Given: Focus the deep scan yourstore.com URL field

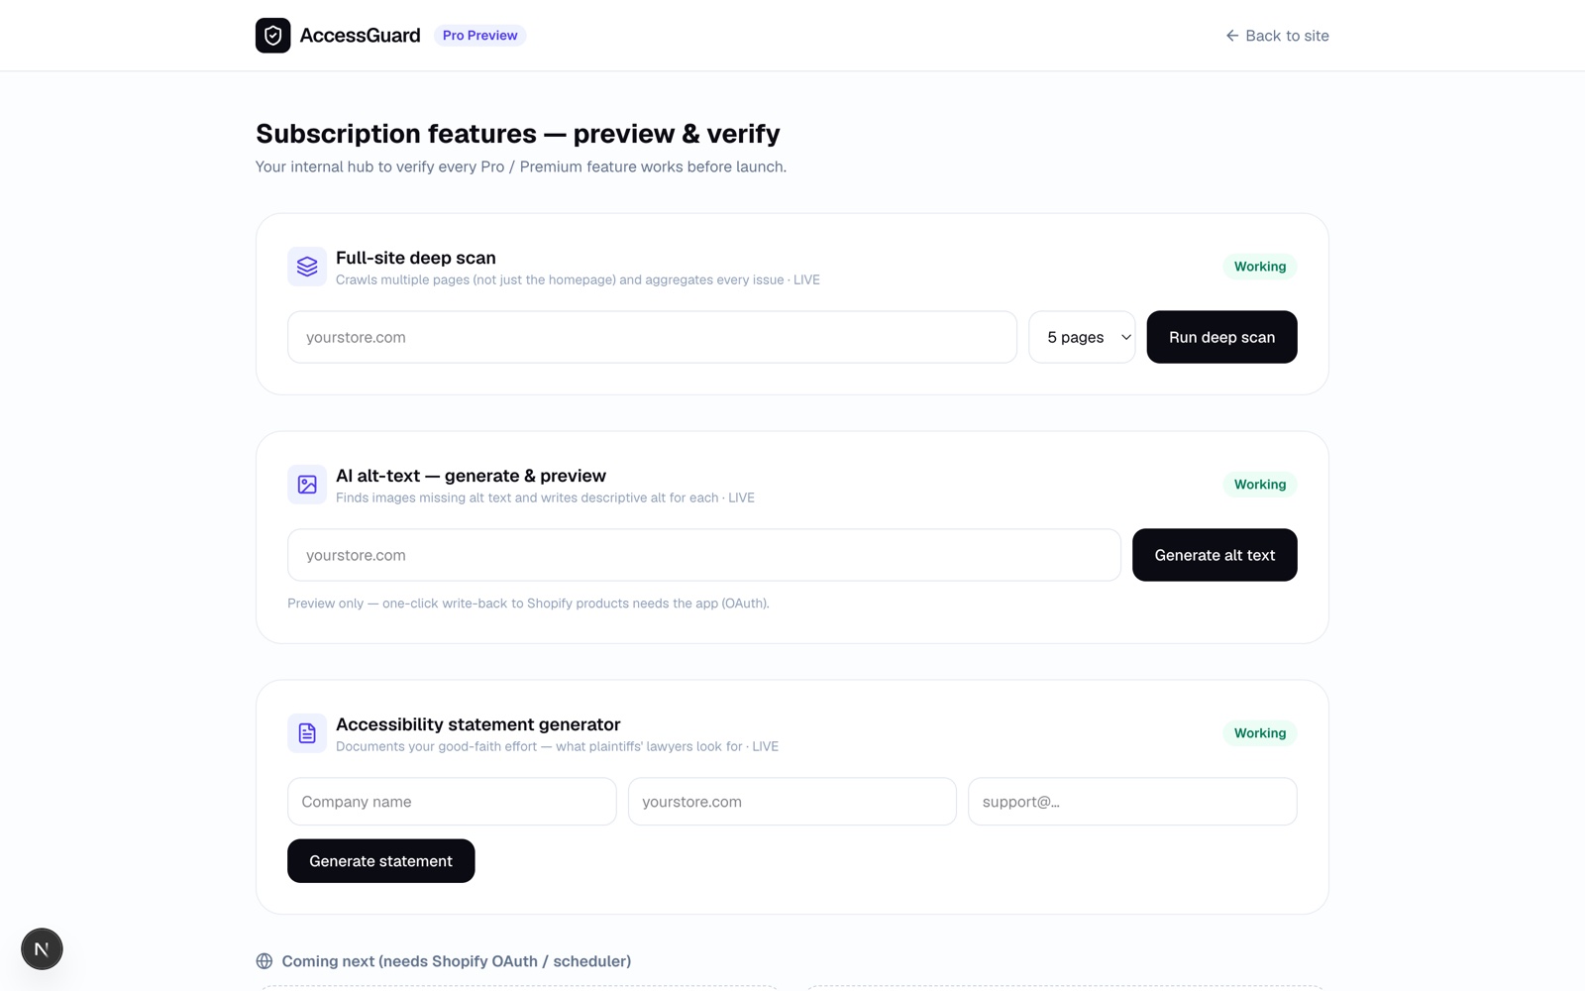Looking at the screenshot, I should click(652, 337).
